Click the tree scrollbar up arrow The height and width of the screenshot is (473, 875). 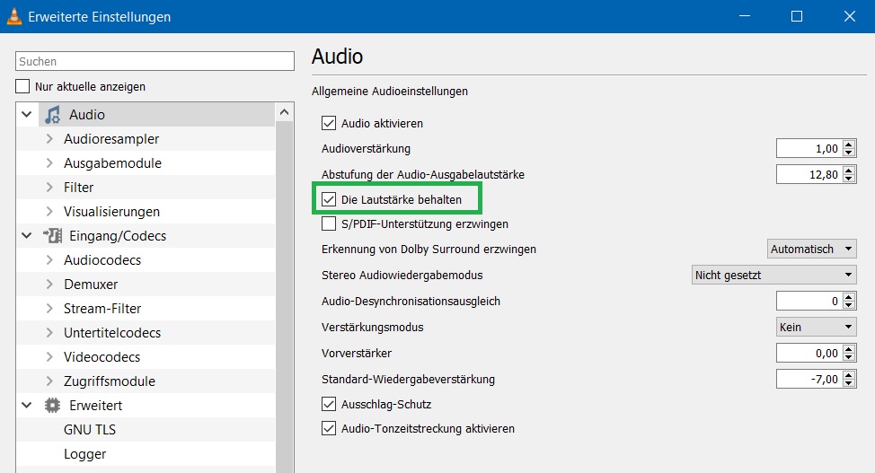pyautogui.click(x=285, y=112)
